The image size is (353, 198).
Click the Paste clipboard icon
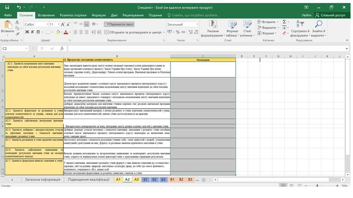point(8,24)
